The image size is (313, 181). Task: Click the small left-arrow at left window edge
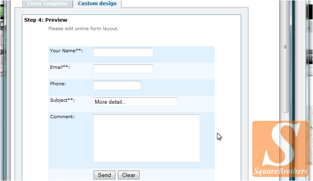2,73
